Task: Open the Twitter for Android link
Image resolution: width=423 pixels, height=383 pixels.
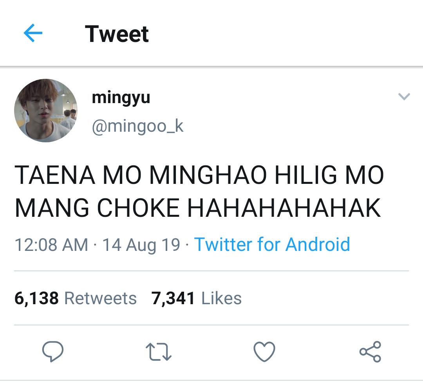Action: tap(272, 245)
